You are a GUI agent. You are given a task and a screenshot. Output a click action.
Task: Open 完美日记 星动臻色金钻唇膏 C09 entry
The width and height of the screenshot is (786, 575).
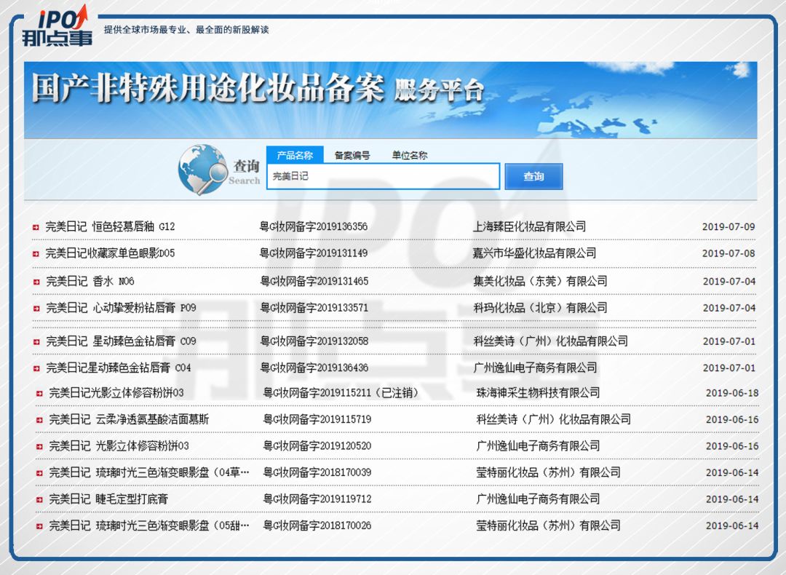coord(121,341)
